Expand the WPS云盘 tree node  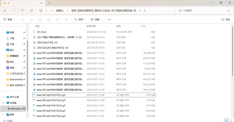coord(3,97)
